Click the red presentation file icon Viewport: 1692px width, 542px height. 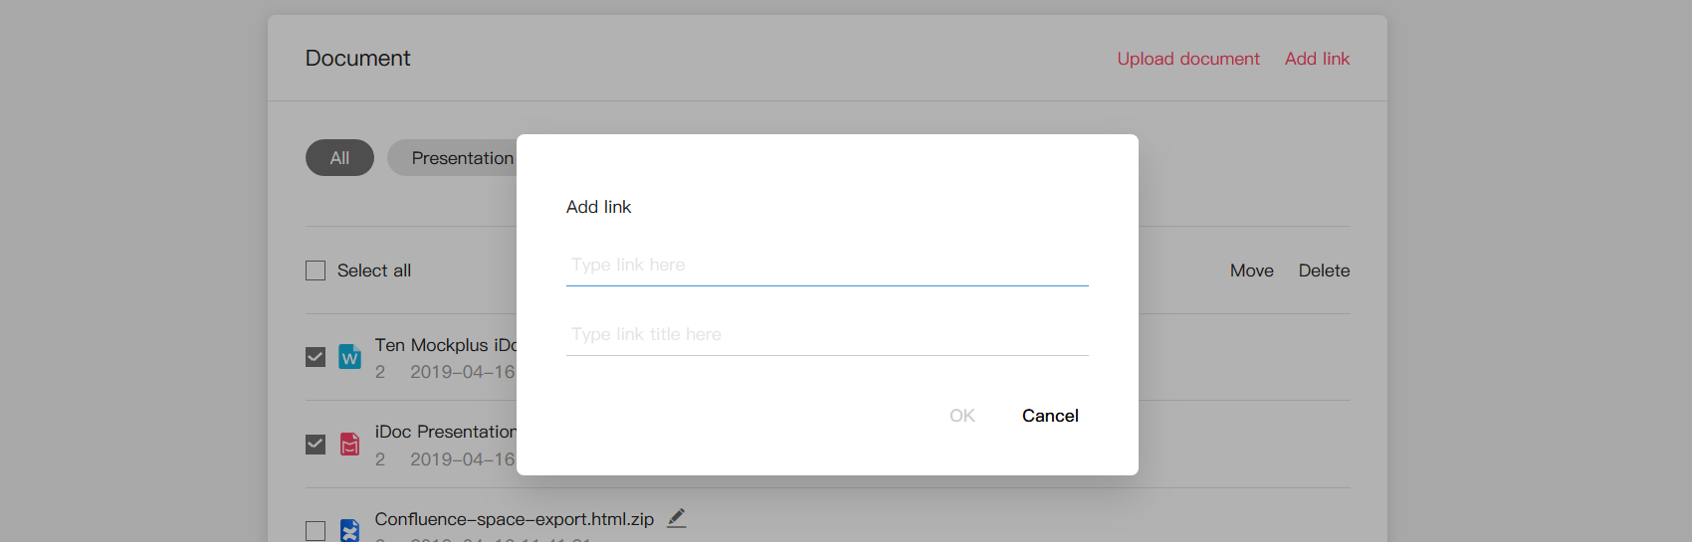349,444
